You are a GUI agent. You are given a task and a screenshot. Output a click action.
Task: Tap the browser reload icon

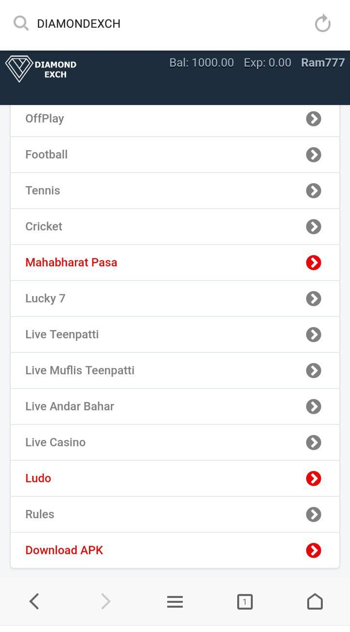coord(322,23)
